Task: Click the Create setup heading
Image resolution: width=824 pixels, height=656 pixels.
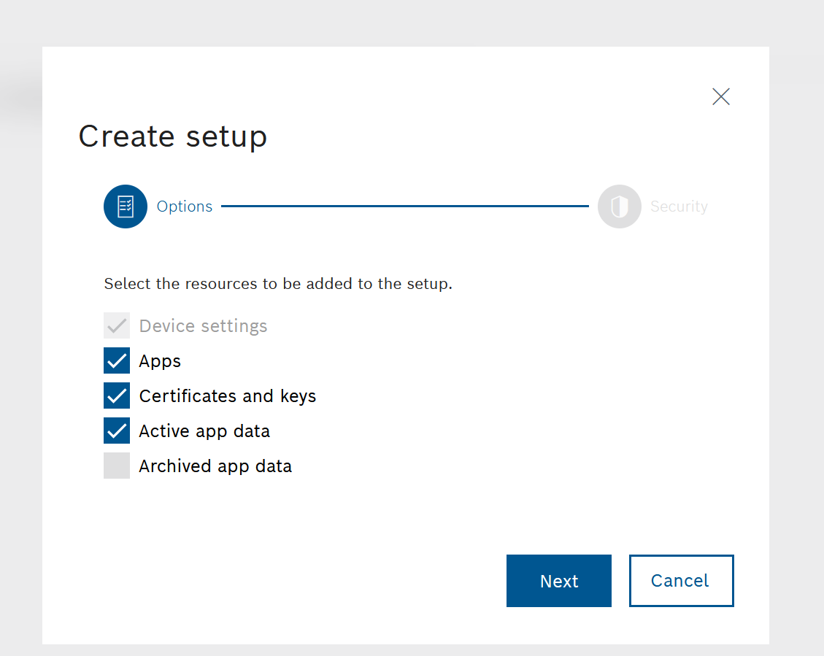Action: click(173, 136)
